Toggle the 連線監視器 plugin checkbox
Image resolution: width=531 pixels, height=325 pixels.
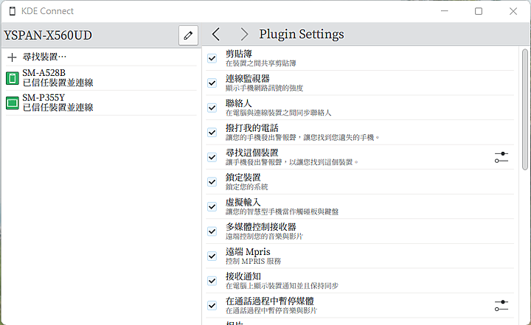point(212,83)
